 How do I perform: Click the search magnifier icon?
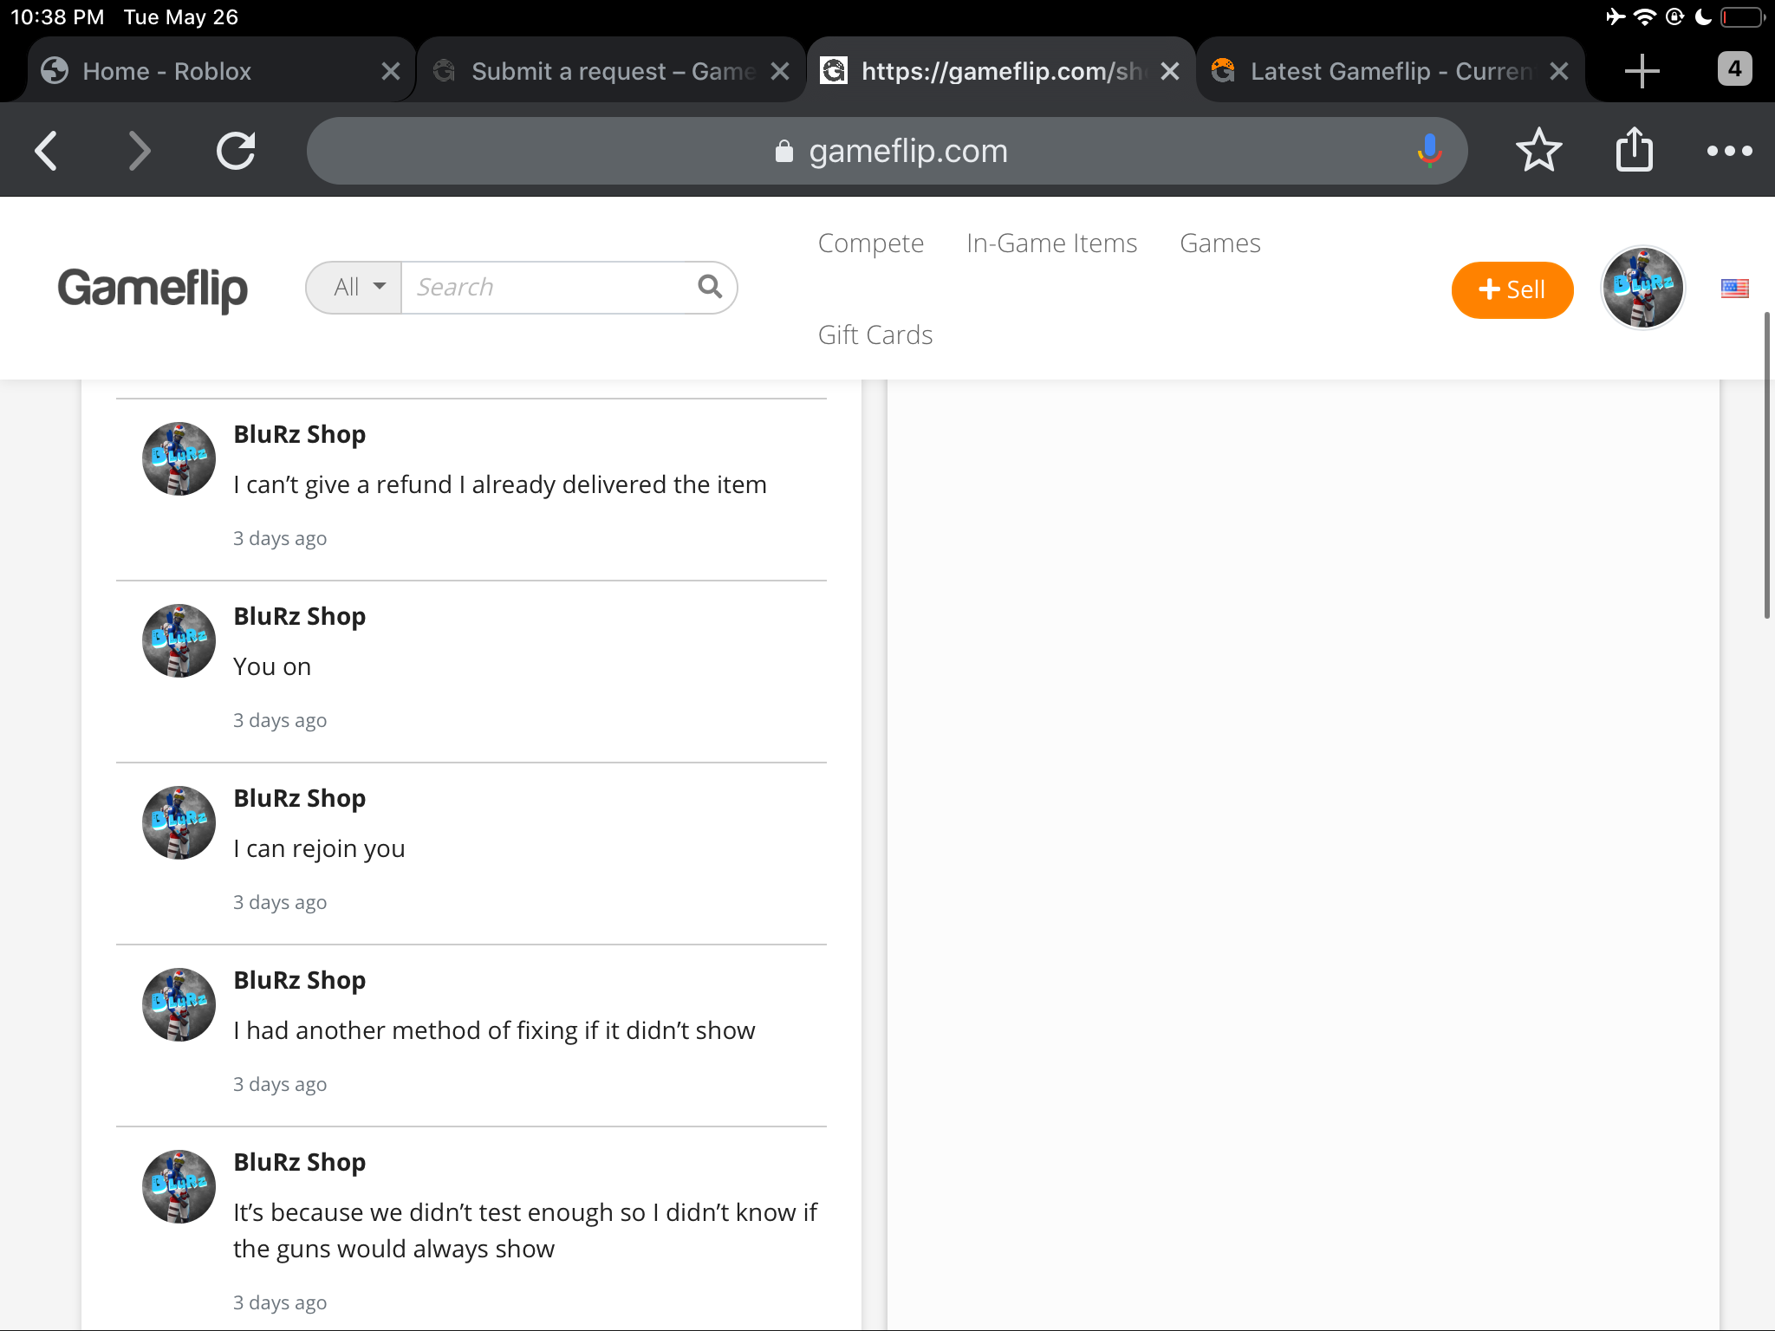coord(710,287)
